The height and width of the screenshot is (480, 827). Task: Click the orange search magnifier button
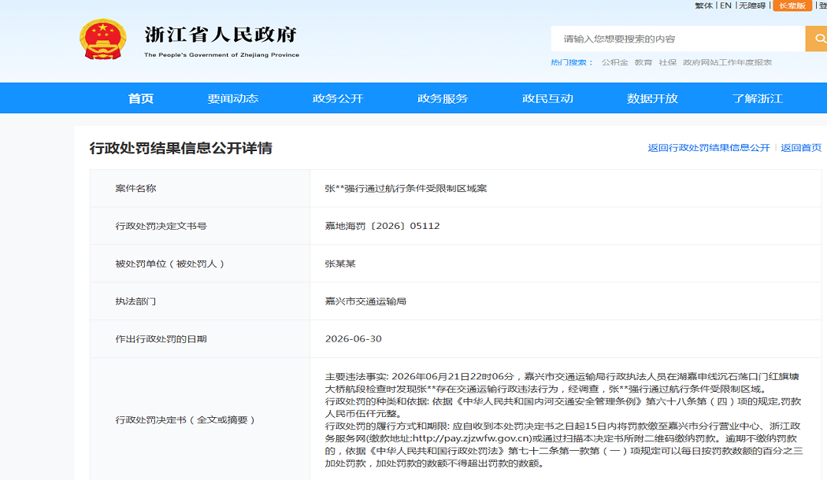[x=817, y=39]
